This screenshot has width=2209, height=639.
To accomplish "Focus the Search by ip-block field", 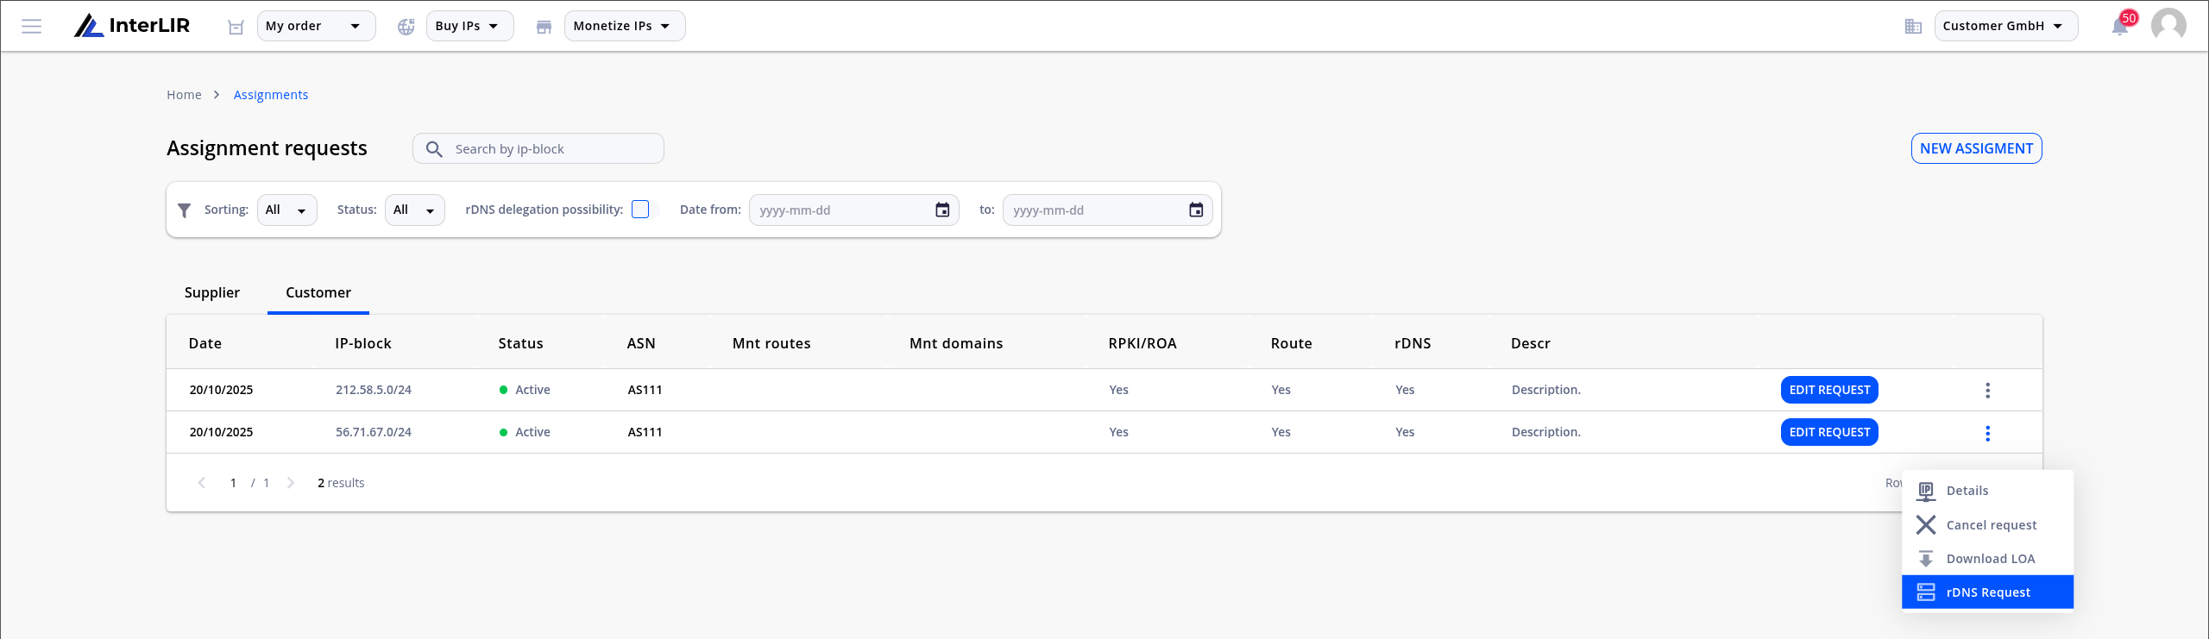I will [538, 148].
